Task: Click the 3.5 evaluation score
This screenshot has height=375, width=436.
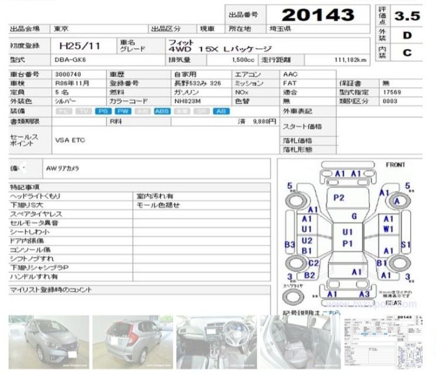Action: coord(407,16)
